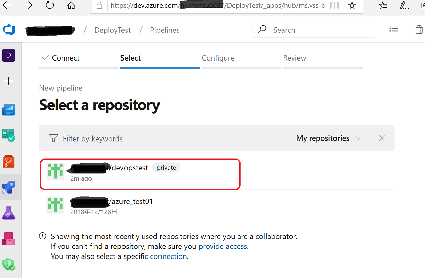Open the work items checklist icon near search
The height and width of the screenshot is (278, 425).
coord(393,29)
